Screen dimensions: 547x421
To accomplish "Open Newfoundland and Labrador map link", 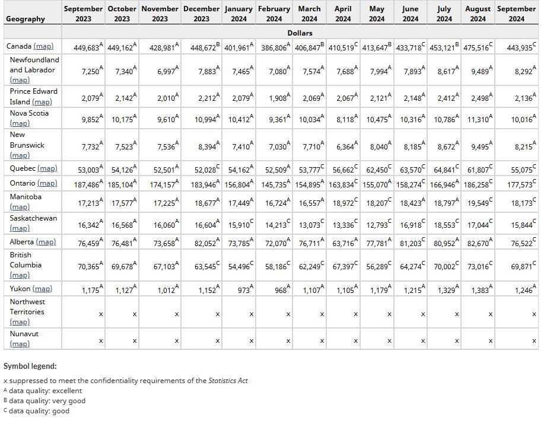I will (x=20, y=80).
